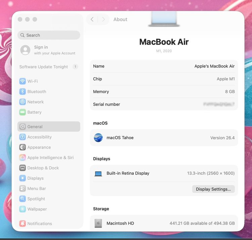Select the Menu Bar icon
The width and height of the screenshot is (252, 240).
pyautogui.click(x=23, y=188)
